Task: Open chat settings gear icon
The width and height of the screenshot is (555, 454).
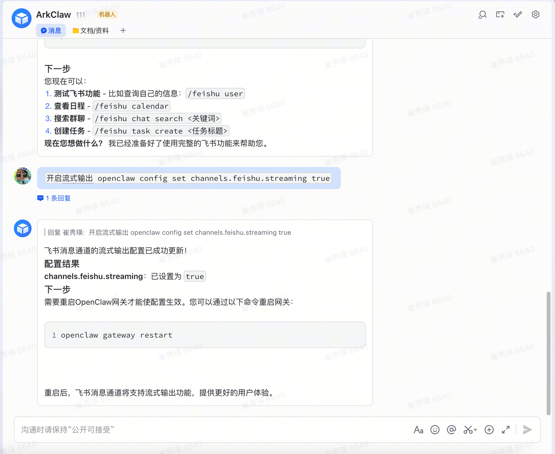Action: tap(535, 15)
